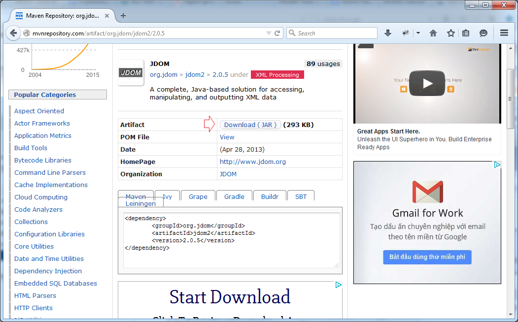
Task: Switch to the Grape dependency tab
Action: (198, 195)
